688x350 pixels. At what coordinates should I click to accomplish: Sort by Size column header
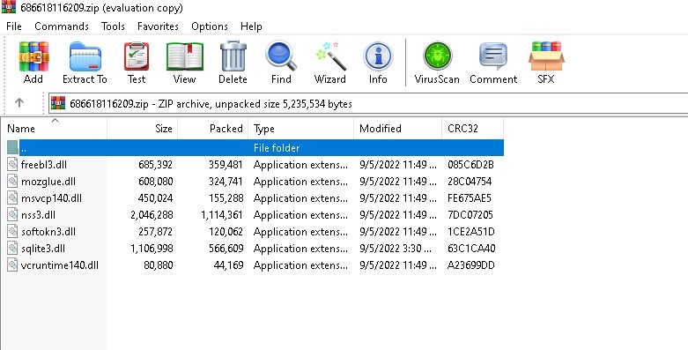(143, 129)
